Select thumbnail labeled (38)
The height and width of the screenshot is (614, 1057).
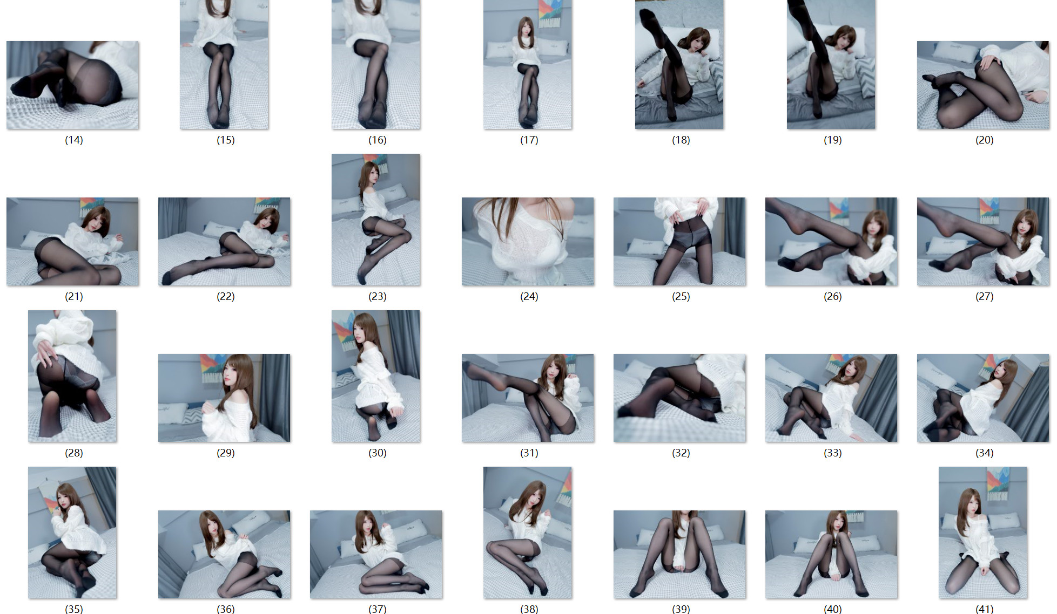[528, 533]
